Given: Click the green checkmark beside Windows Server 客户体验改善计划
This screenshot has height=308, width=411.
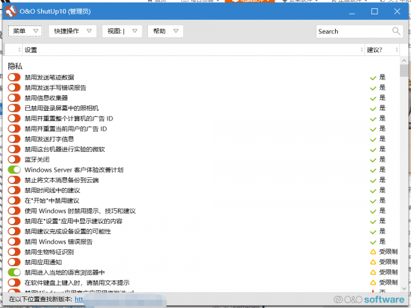Looking at the screenshot, I should 373,170.
